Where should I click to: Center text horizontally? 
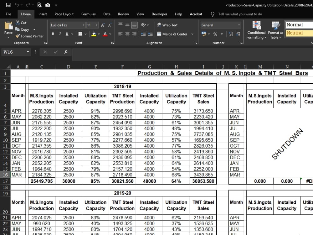tap(127, 34)
